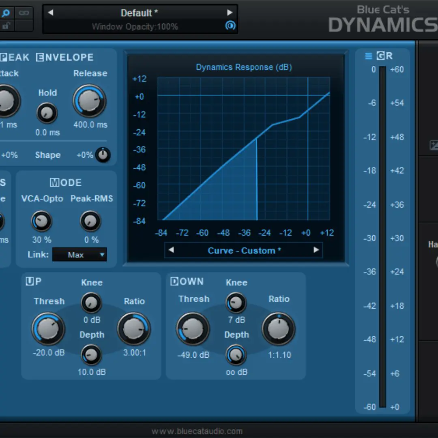Open the www.bluecataudio.com link
This screenshot has width=438, height=438.
click(197, 431)
